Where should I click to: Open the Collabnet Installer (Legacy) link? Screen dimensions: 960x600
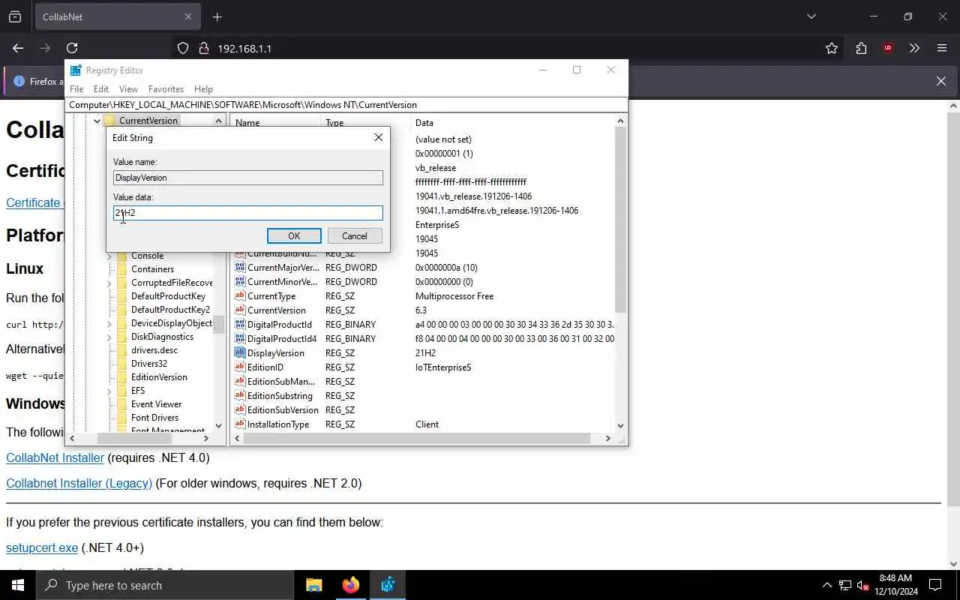(x=79, y=483)
